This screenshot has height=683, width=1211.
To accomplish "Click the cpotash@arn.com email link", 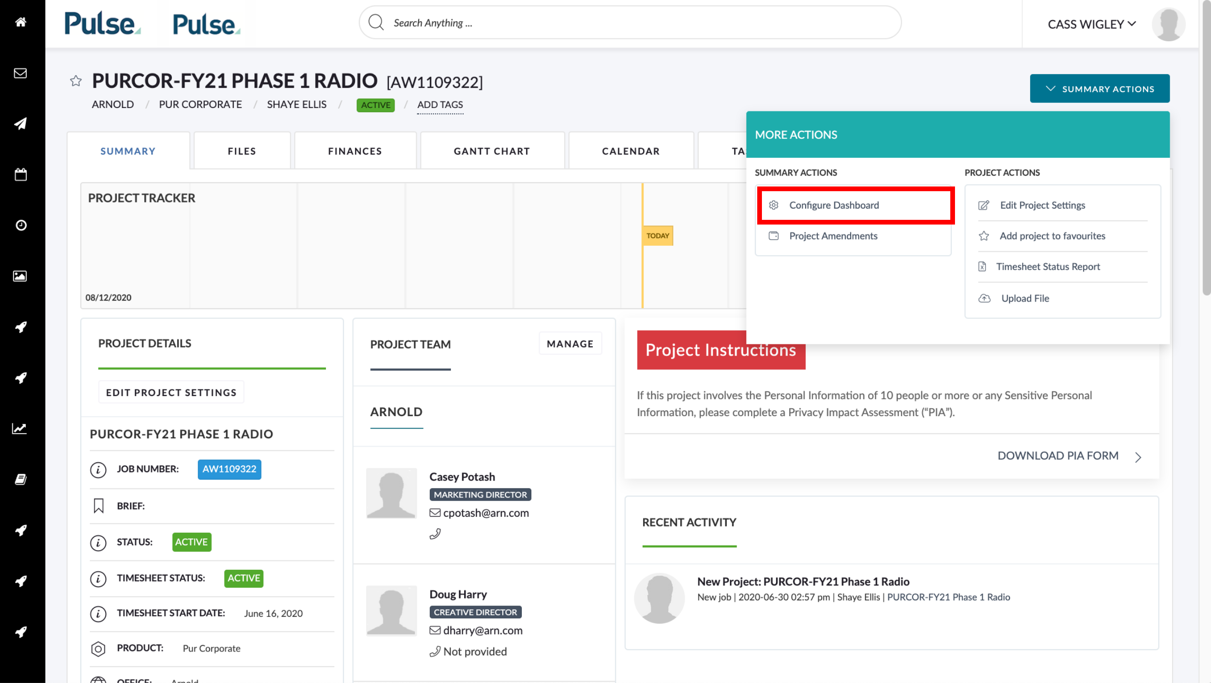I will tap(486, 513).
